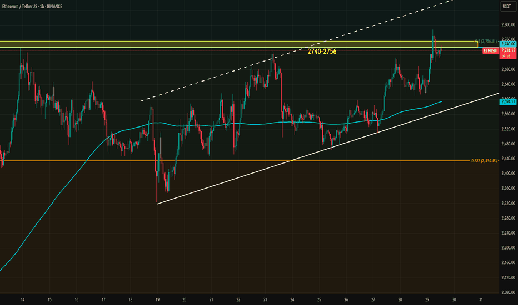Click date 14 on the time axis
Image resolution: width=518 pixels, height=305 pixels.
(x=22, y=299)
